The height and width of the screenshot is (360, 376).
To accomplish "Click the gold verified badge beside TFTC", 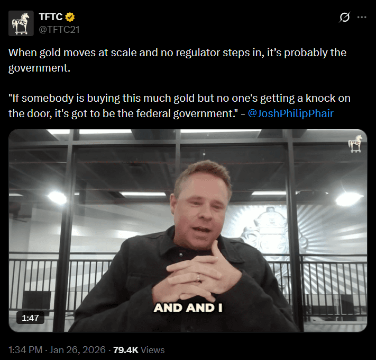I will tap(70, 17).
